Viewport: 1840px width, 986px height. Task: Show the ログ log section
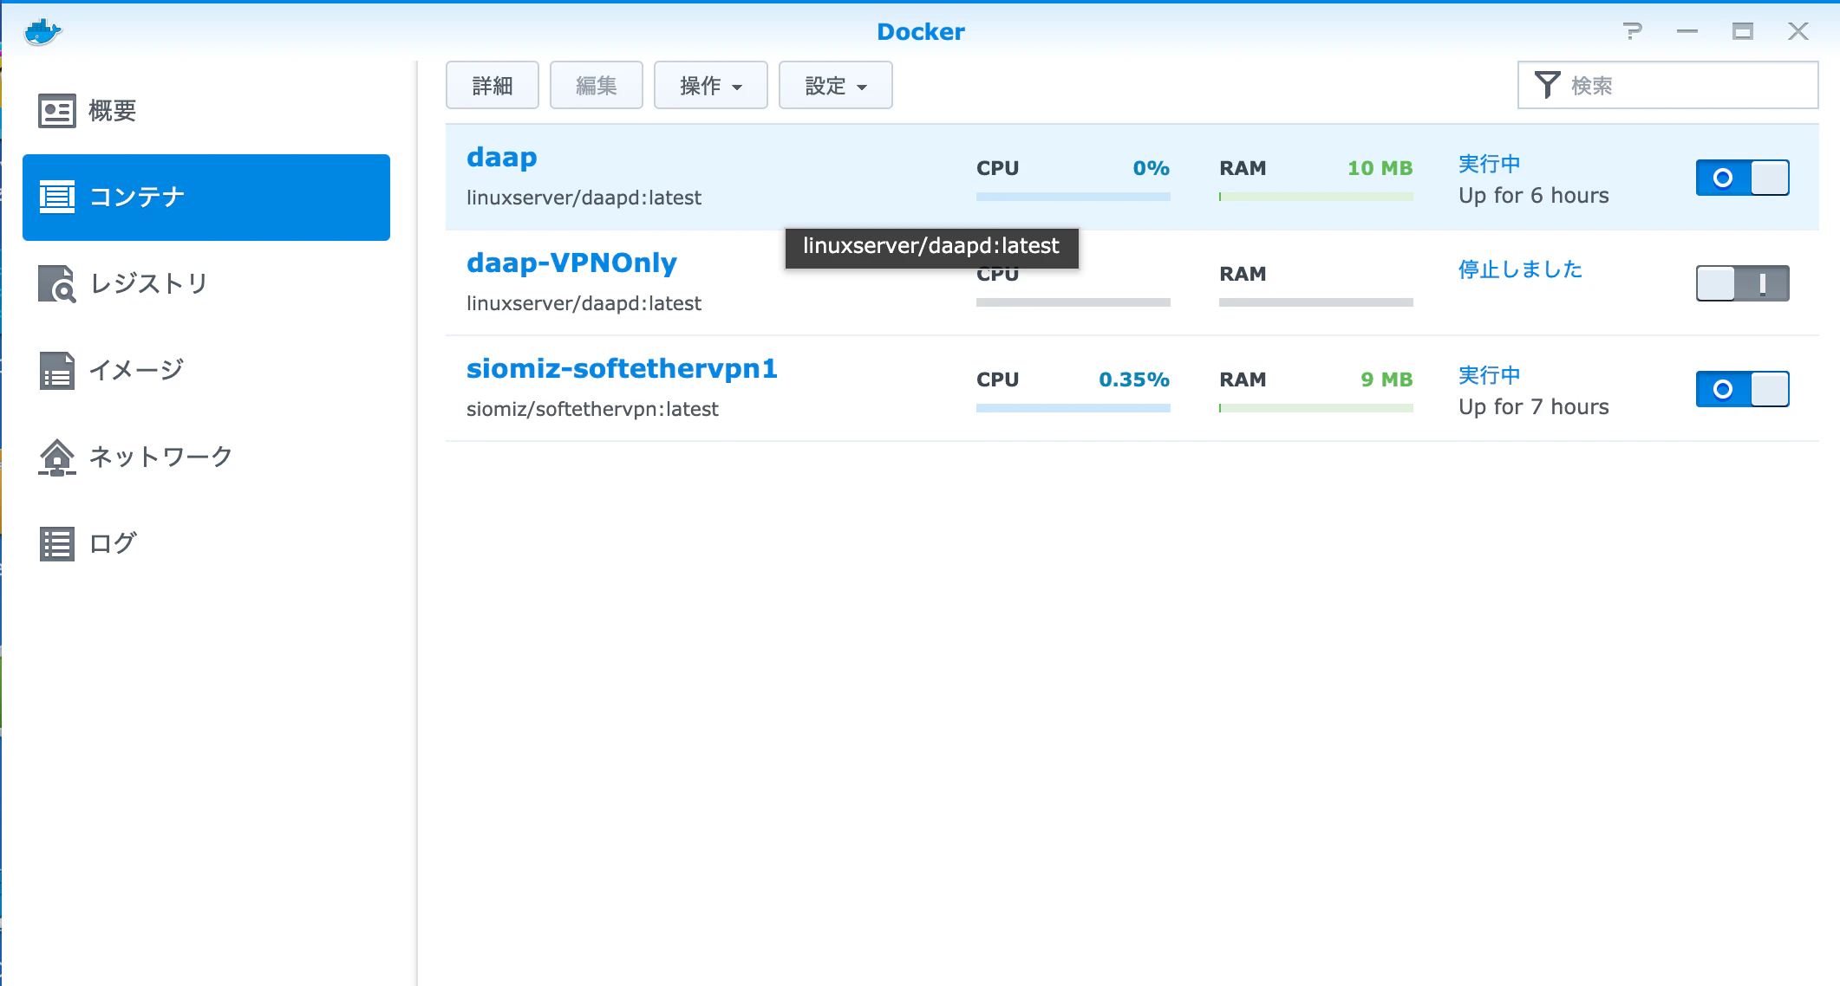(206, 543)
